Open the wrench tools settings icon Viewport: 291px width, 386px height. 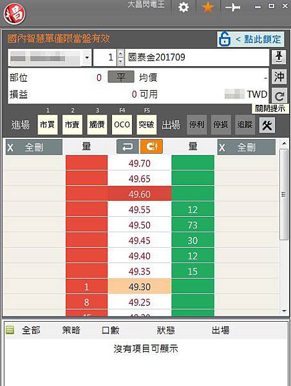coord(267,125)
